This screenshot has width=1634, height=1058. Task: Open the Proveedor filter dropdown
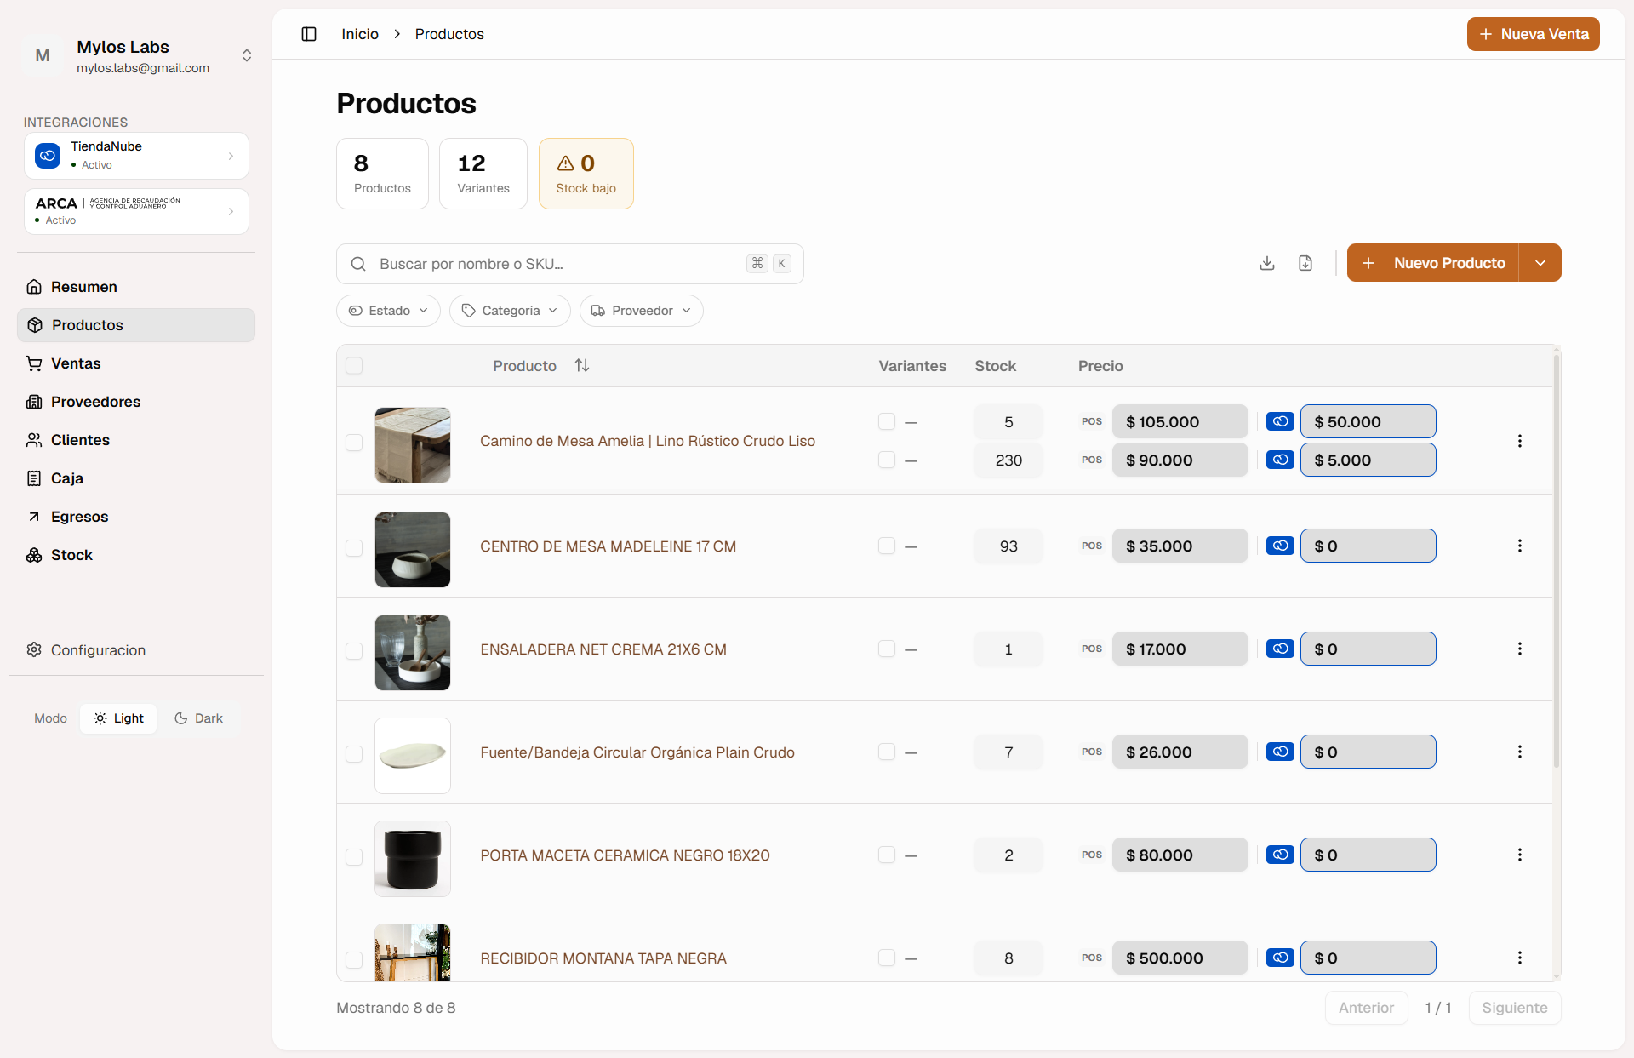click(642, 311)
